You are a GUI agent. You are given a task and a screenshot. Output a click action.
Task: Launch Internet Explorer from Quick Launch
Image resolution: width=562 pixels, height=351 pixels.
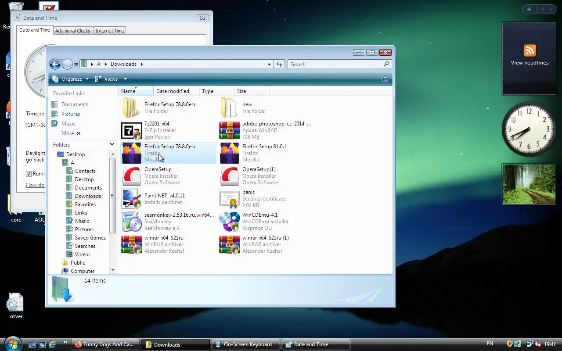[x=52, y=344]
